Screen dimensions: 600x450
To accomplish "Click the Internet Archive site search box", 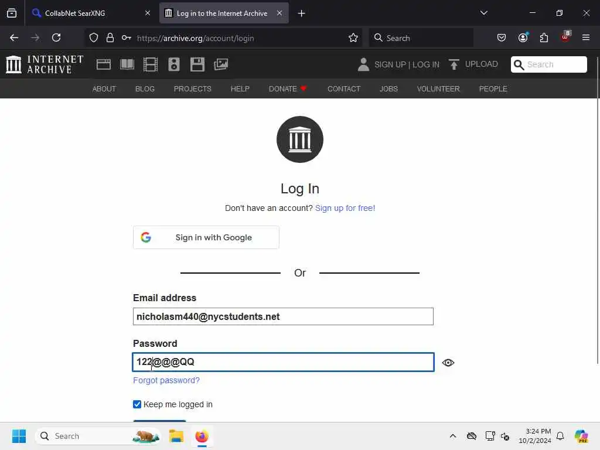I will coord(548,64).
